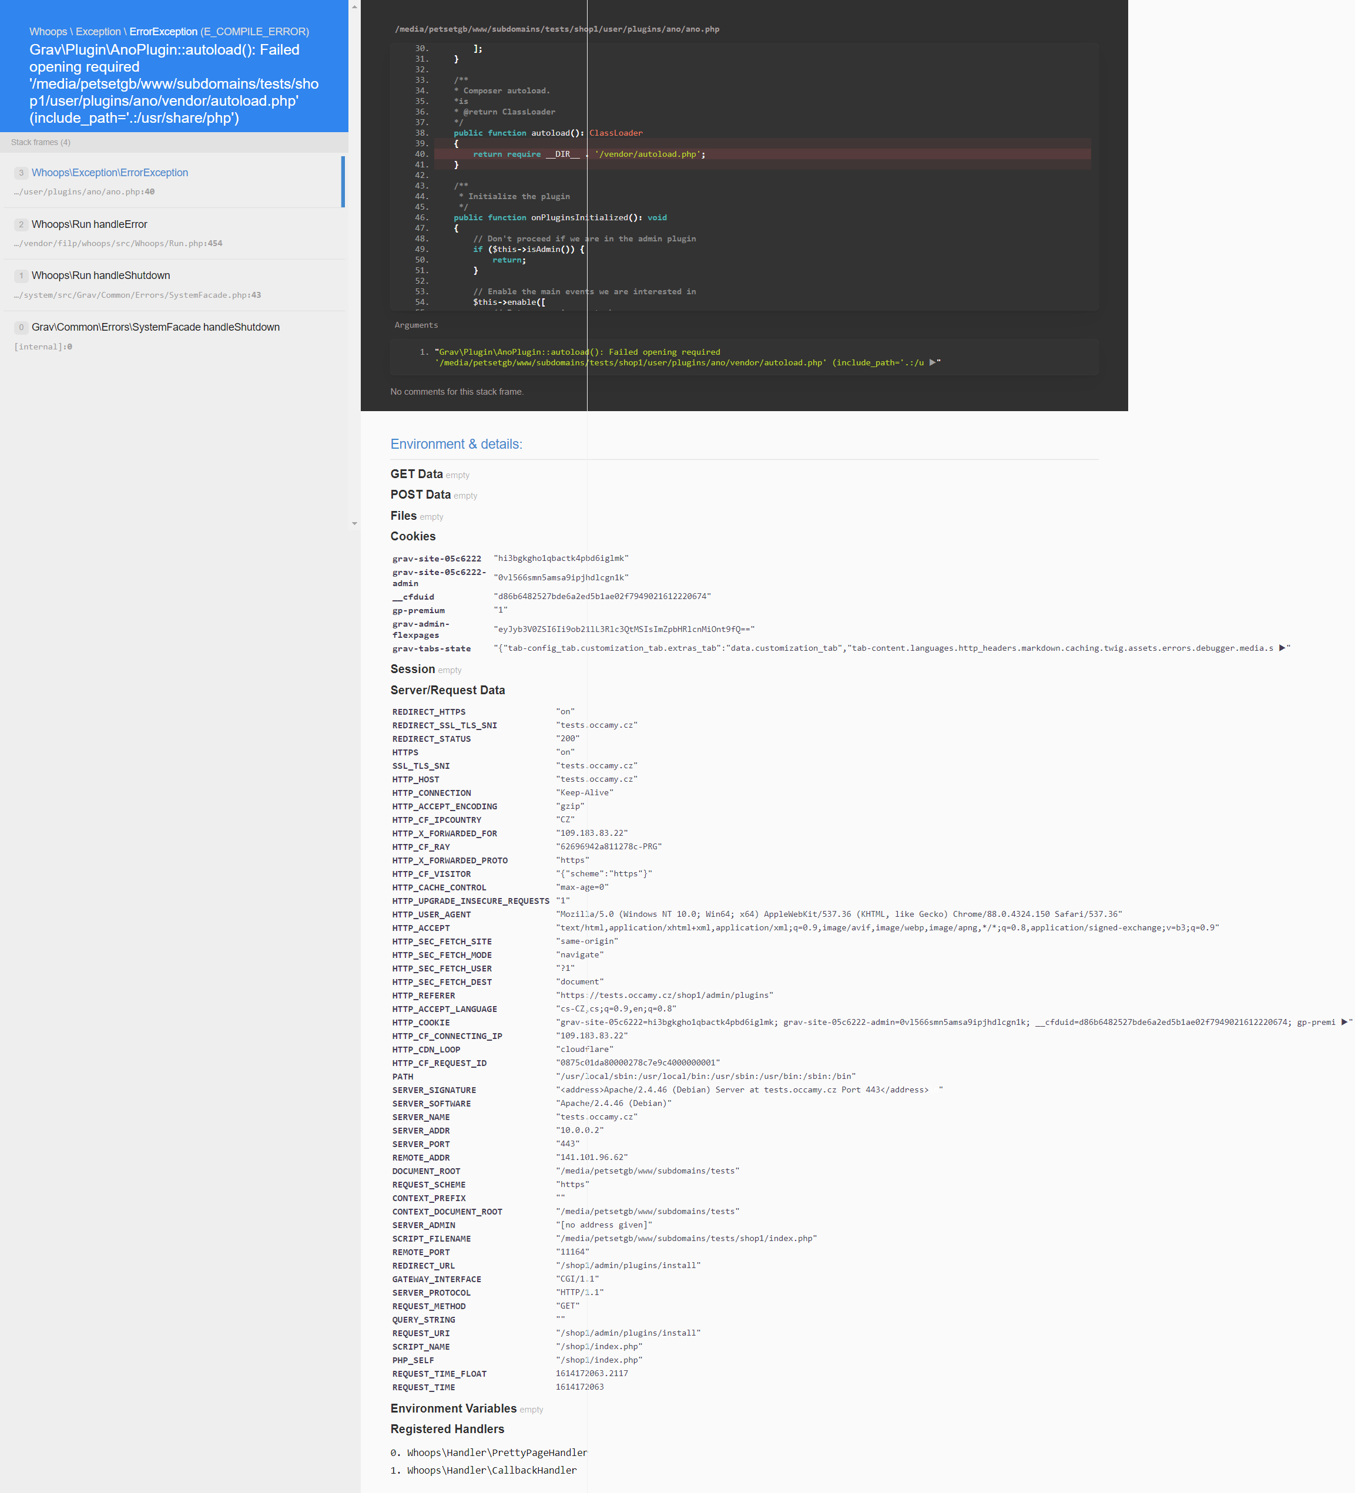Click REDIRECT_URL value

pos(628,1266)
